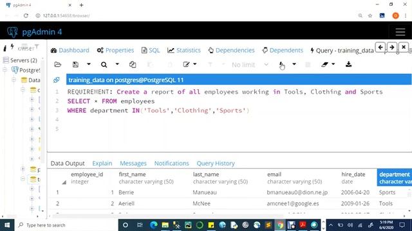Click the browser panel query tool lightning icon
The width and height of the screenshot is (412, 231).
(12, 47)
